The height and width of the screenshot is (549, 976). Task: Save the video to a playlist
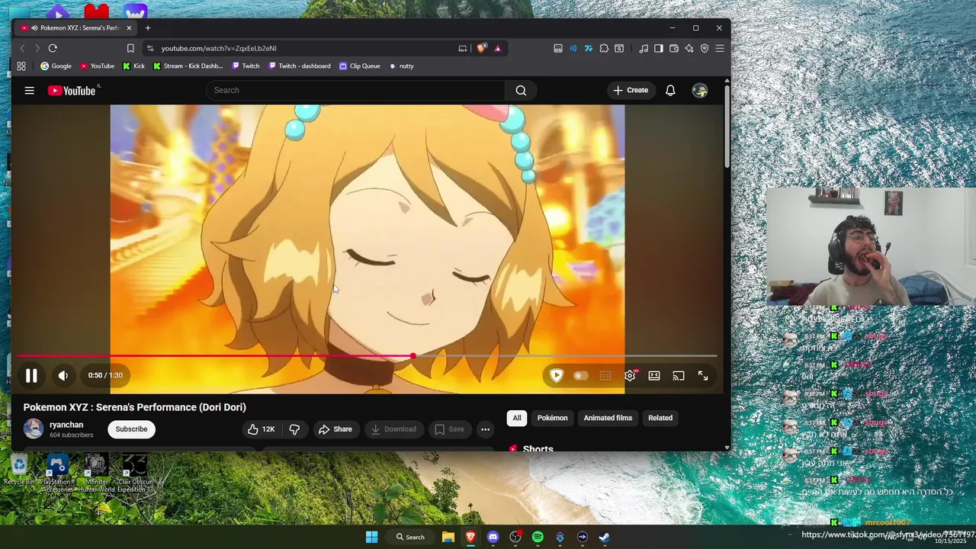[x=449, y=429]
